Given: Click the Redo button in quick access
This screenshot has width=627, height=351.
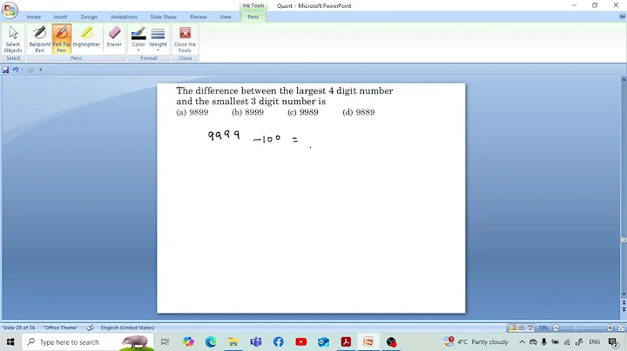Looking at the screenshot, I should pyautogui.click(x=30, y=70).
